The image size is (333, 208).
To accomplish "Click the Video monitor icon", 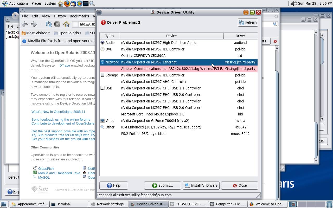I will (103, 121).
